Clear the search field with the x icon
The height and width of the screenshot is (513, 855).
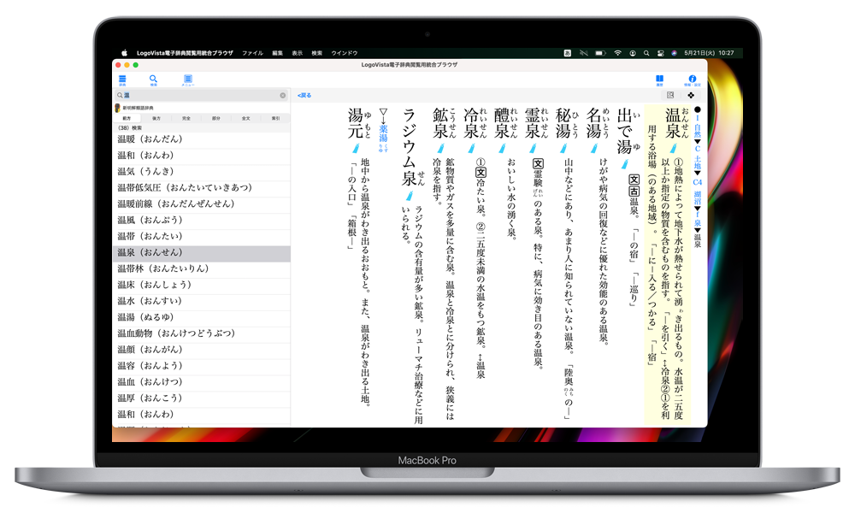pyautogui.click(x=282, y=96)
